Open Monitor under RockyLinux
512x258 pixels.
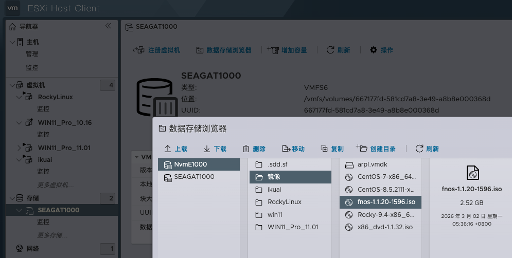point(43,108)
